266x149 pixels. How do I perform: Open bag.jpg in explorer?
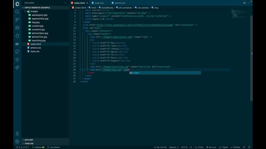point(35,22)
